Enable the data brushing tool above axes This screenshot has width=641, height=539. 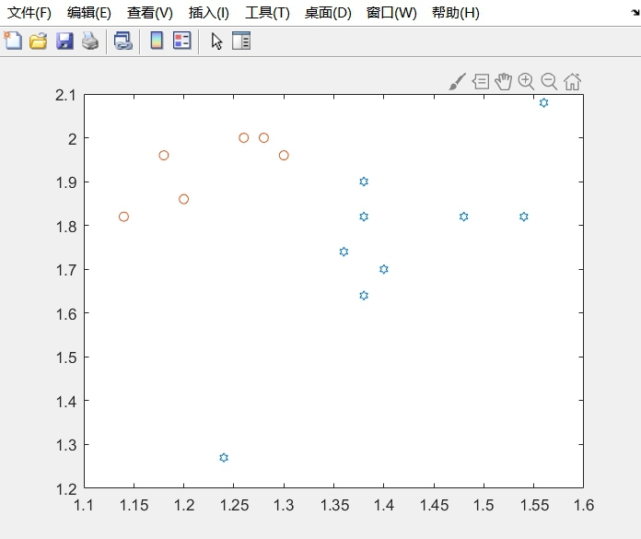[x=457, y=82]
